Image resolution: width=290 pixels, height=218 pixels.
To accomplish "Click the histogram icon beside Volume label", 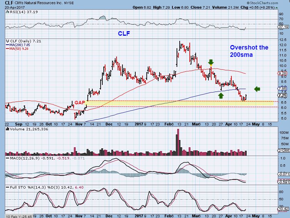I will [8, 129].
